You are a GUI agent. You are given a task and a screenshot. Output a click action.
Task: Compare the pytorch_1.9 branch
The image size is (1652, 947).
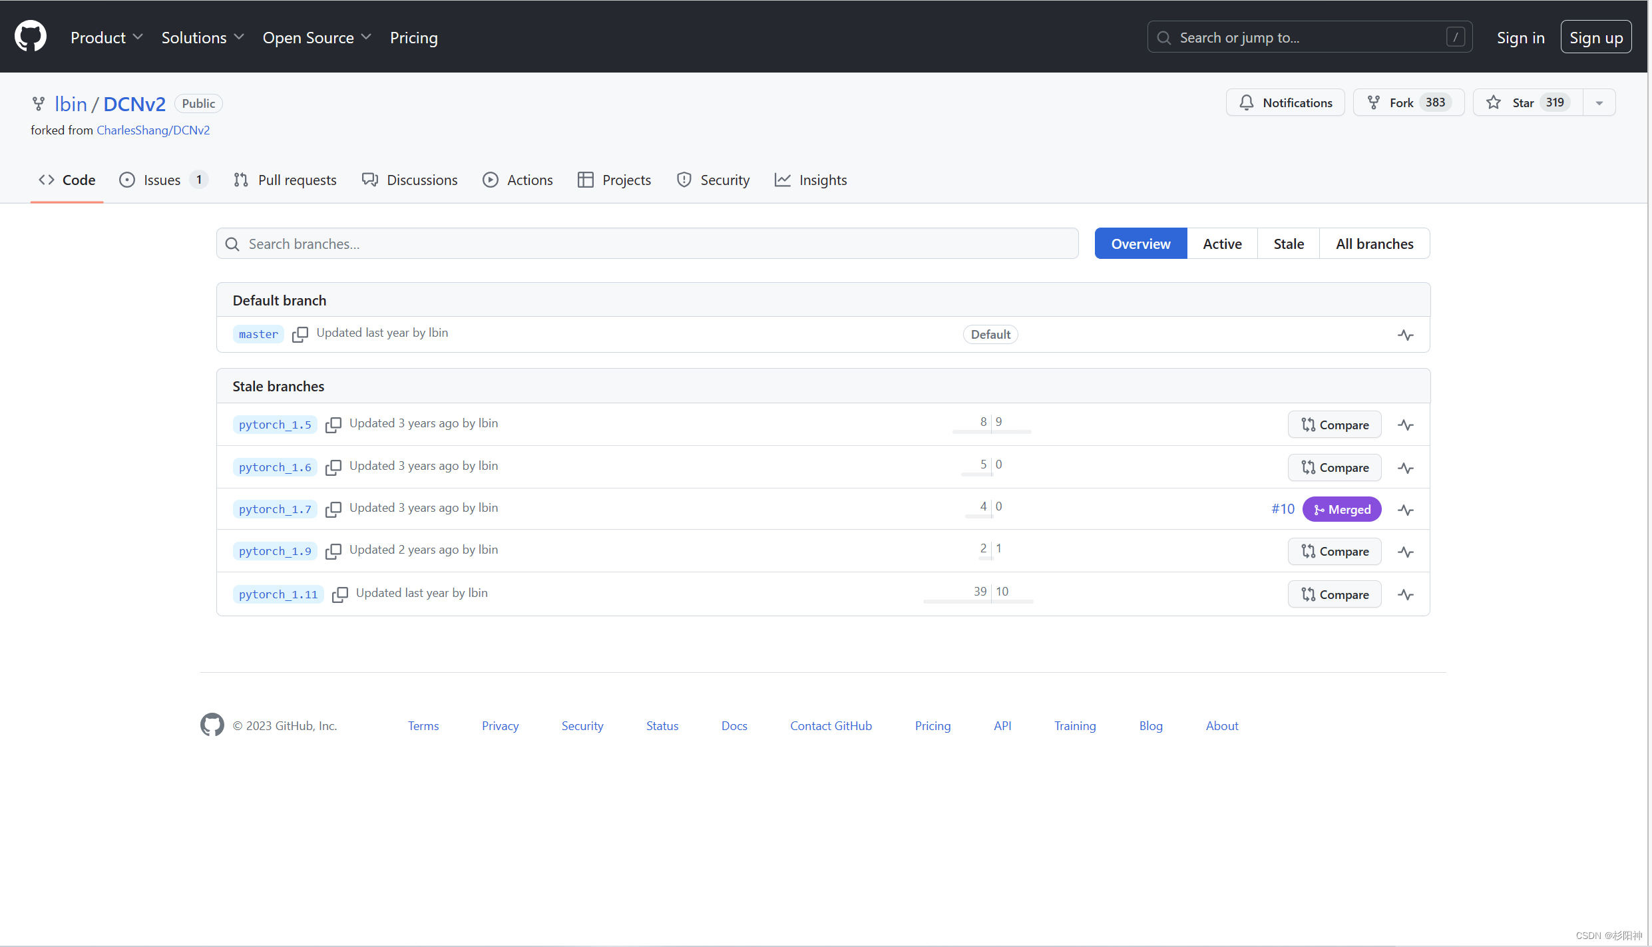(x=1334, y=551)
